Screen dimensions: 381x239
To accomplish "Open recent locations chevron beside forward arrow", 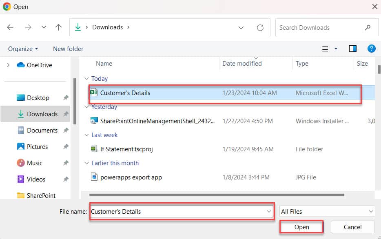I will 44,27.
